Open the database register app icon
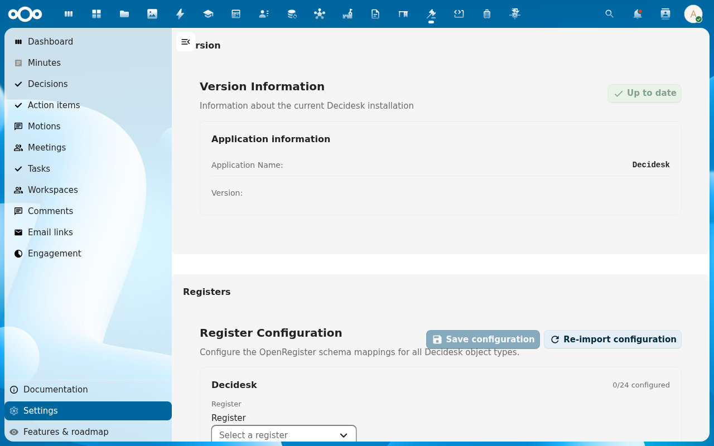This screenshot has height=446, width=714. click(292, 14)
